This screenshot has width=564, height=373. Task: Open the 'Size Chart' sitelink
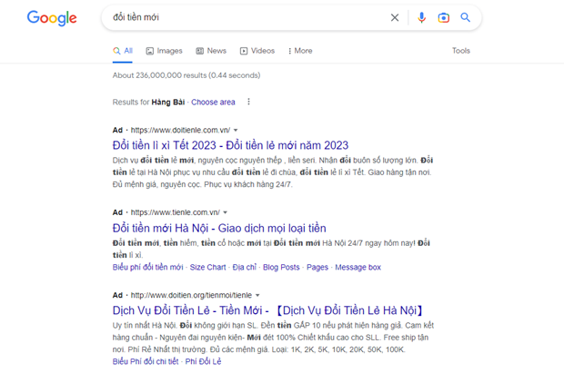click(207, 267)
